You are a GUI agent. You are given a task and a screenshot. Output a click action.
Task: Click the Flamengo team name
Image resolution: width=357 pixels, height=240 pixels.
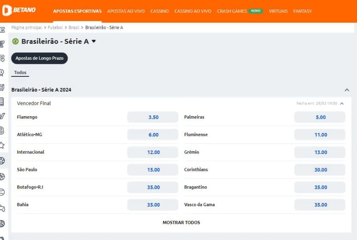click(27, 117)
